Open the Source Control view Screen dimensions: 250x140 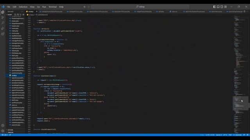tap(3, 17)
